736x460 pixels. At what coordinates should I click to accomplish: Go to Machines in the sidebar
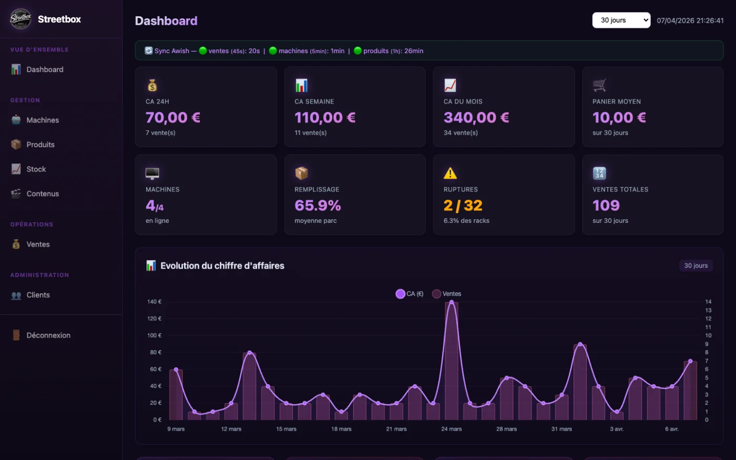[x=61, y=120]
